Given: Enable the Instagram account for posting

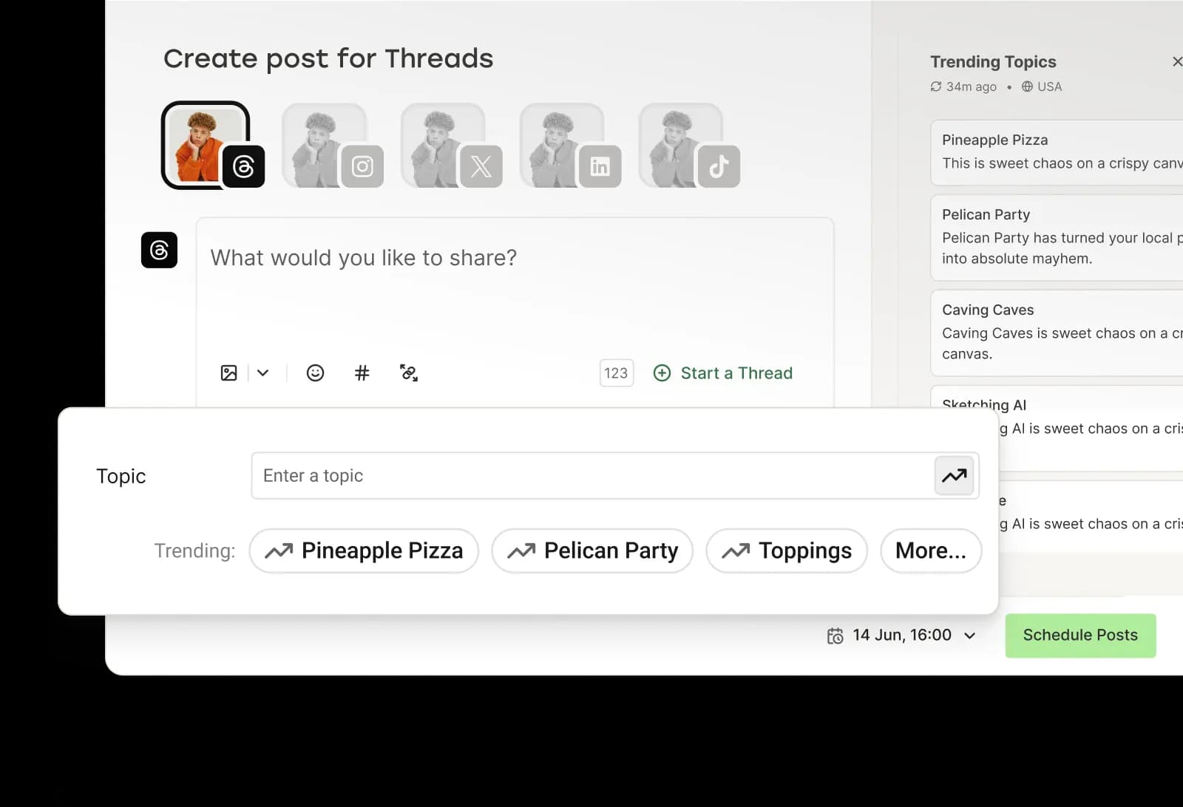Looking at the screenshot, I should point(324,143).
